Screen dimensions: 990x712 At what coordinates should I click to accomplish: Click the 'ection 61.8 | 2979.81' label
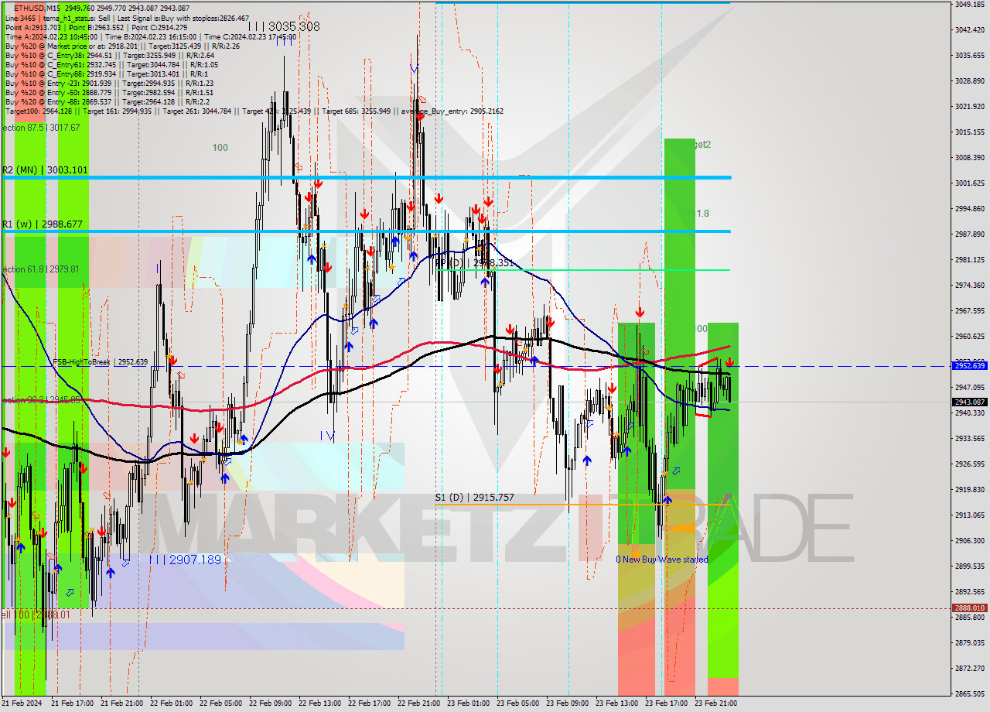pos(40,269)
